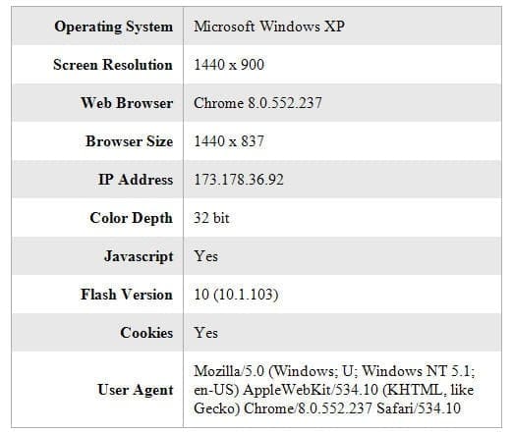Select the 1440 x 837 value
Image resolution: width=513 pixels, height=434 pixels.
pyautogui.click(x=229, y=141)
